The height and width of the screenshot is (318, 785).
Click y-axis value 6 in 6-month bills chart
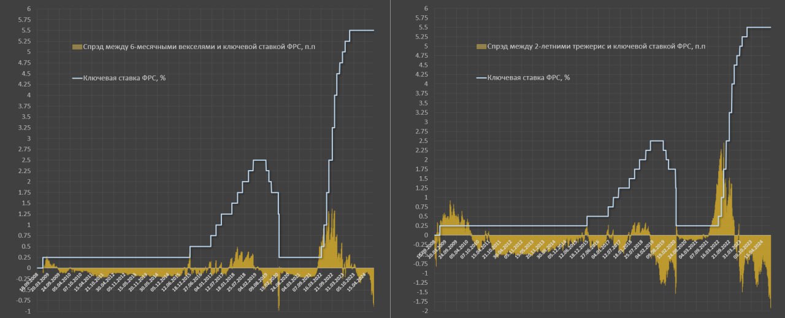pos(28,9)
